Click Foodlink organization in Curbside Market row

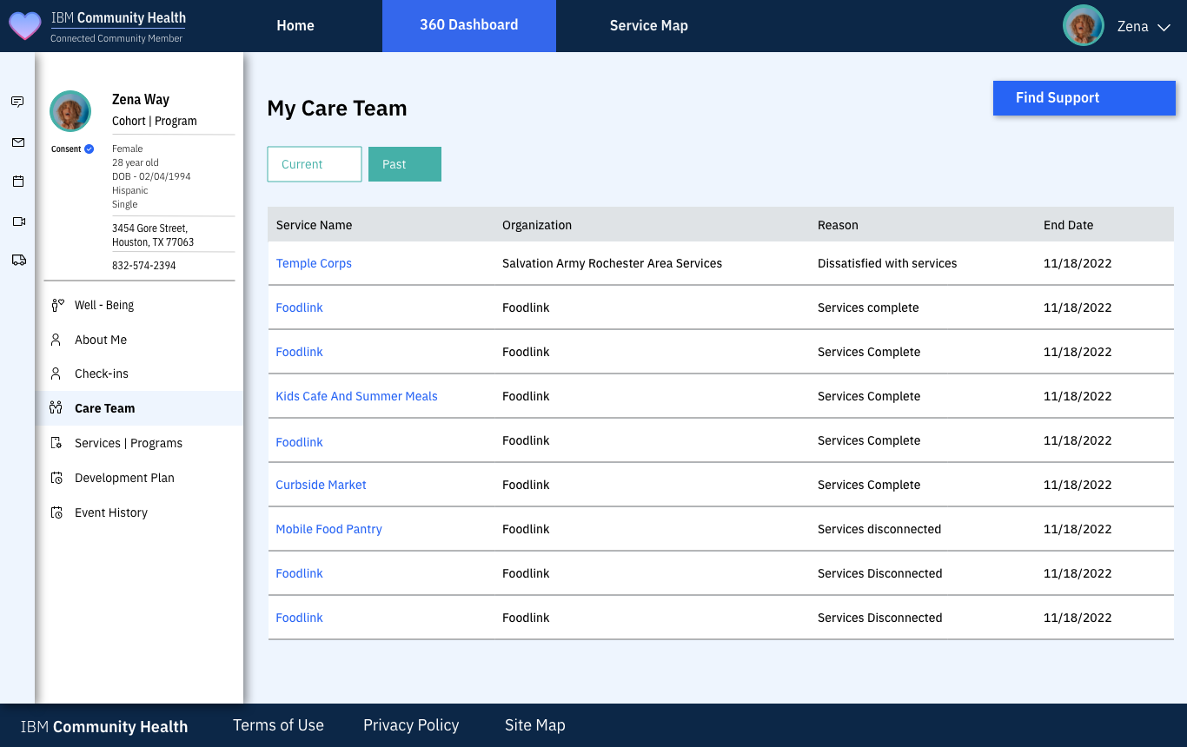(x=526, y=485)
